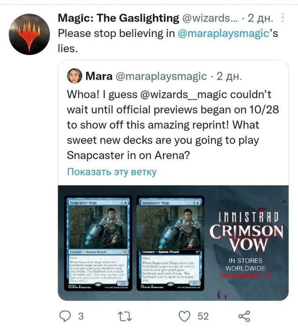Open the quoted tweet's '2 дн.' timestamp

[229, 76]
